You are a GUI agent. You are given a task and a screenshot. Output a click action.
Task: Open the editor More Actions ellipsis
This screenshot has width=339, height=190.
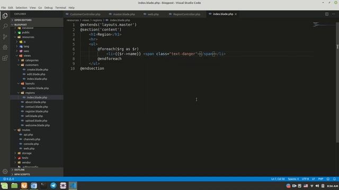(x=333, y=14)
